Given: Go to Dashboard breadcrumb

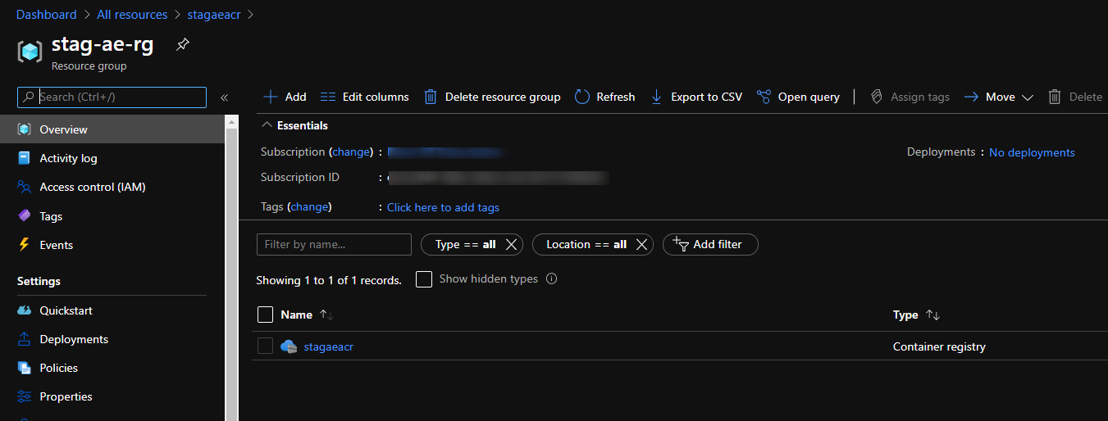Looking at the screenshot, I should (46, 15).
